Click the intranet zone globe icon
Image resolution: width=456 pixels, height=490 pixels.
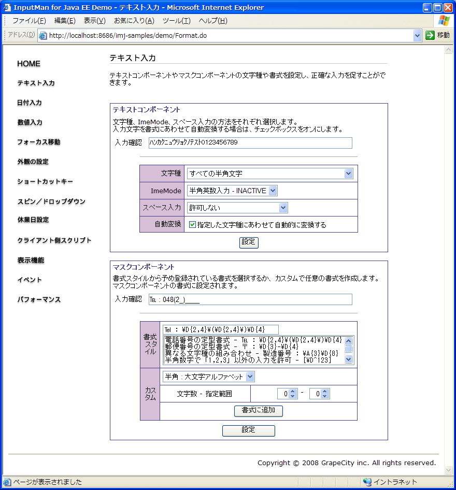point(367,482)
